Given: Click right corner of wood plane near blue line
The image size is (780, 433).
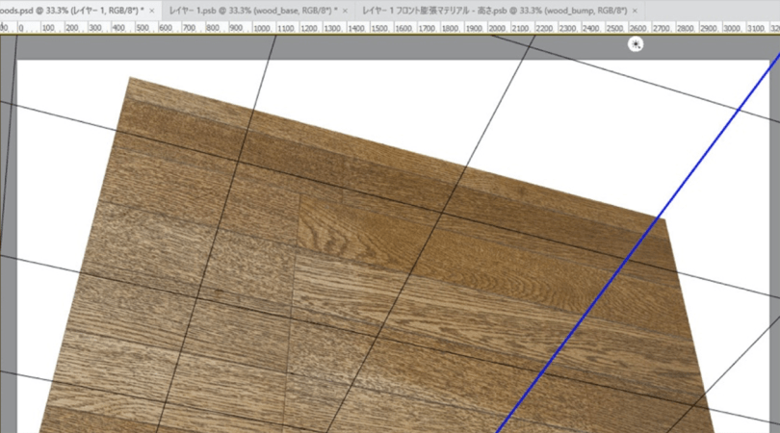Looking at the screenshot, I should click(x=663, y=220).
